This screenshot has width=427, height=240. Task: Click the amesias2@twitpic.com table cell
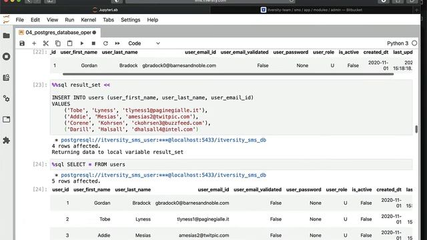tap(203, 235)
